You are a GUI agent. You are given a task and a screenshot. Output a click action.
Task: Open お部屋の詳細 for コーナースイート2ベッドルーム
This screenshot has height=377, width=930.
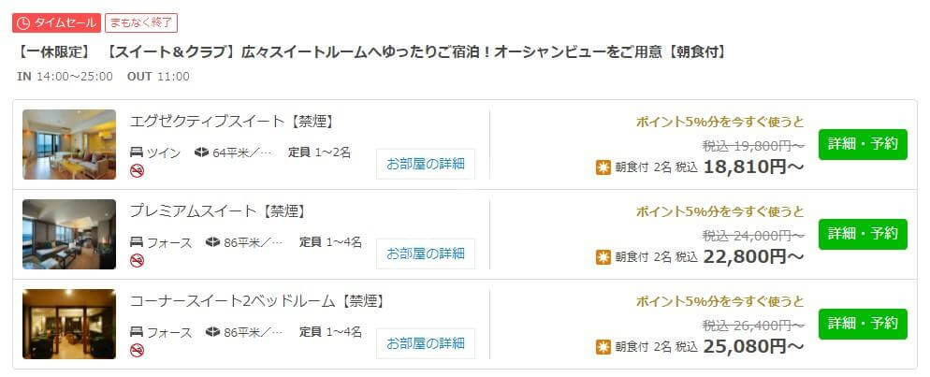[x=426, y=344]
